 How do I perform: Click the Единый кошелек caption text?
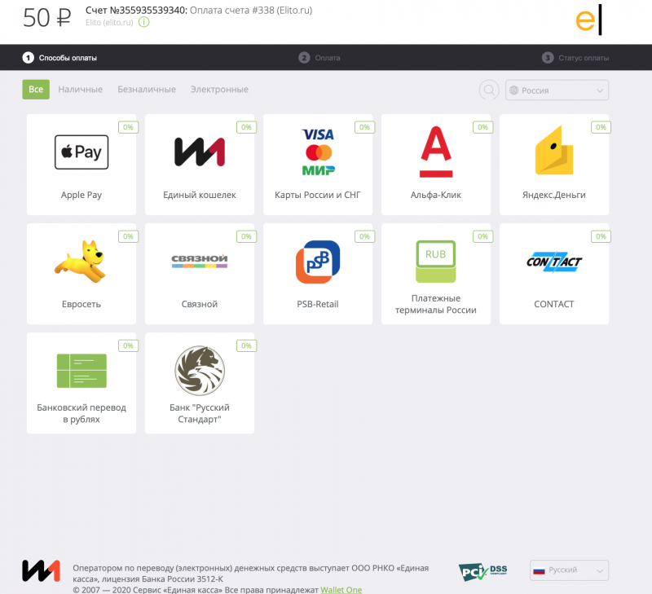(200, 195)
